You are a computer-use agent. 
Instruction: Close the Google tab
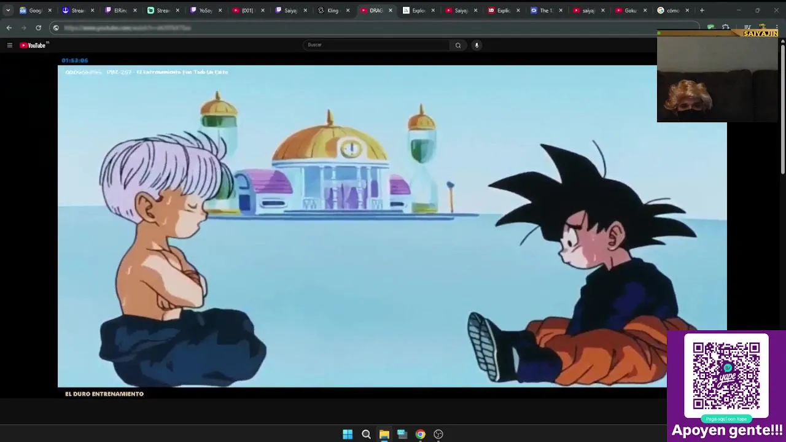point(50,10)
